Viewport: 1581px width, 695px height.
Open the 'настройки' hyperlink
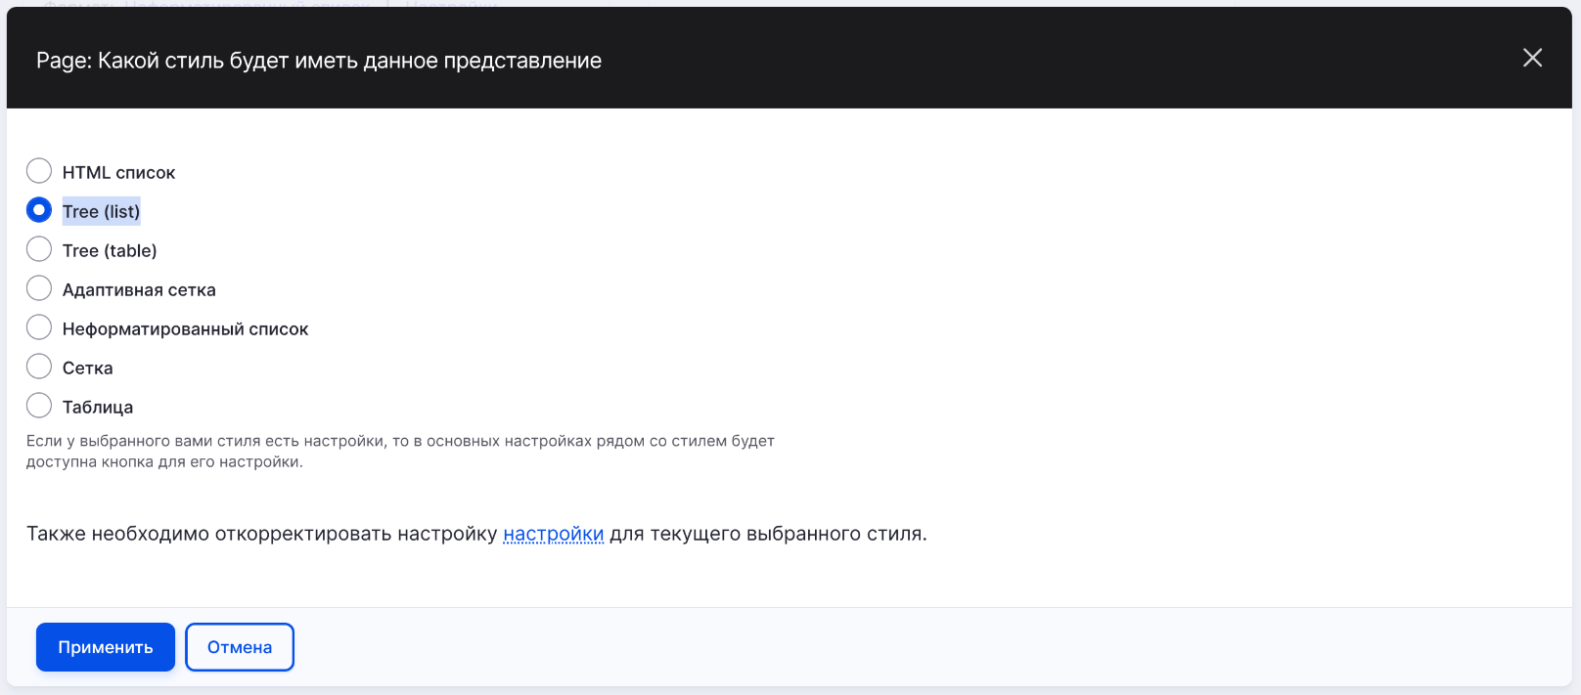(x=553, y=534)
